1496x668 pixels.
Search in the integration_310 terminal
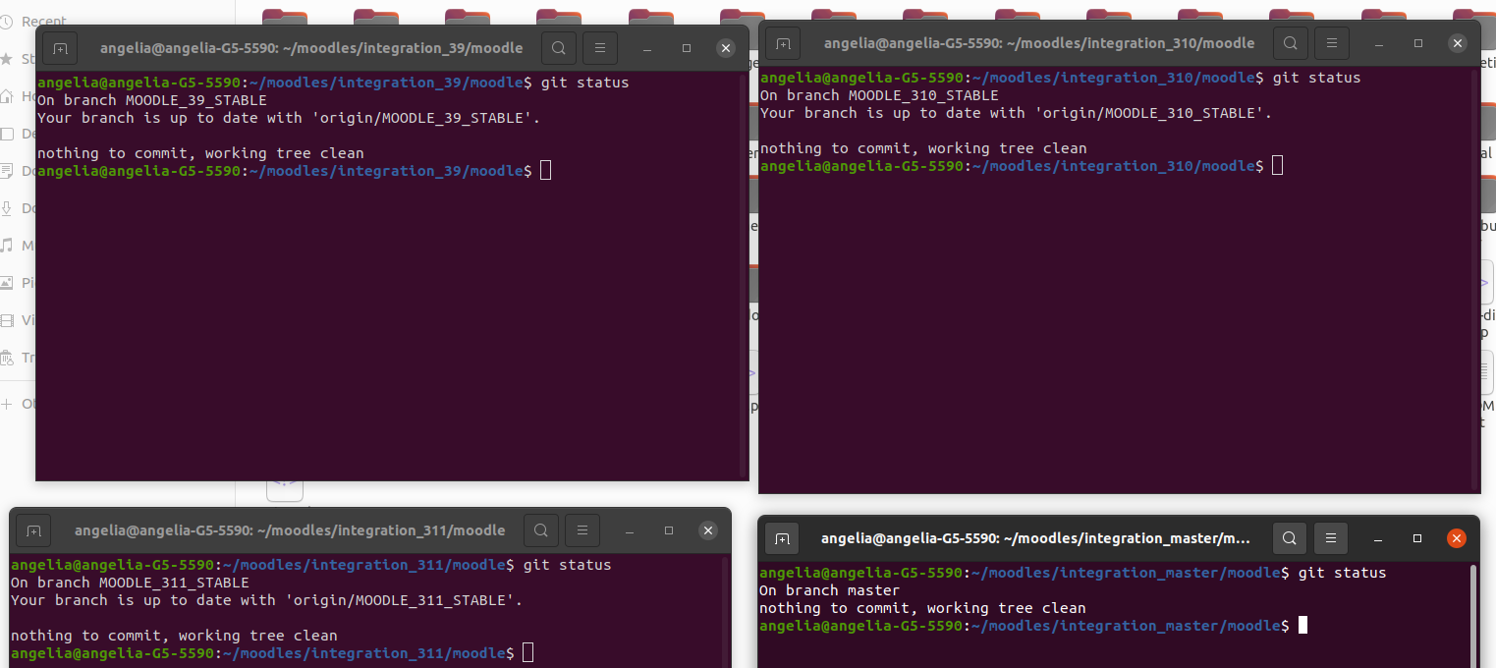click(x=1291, y=43)
